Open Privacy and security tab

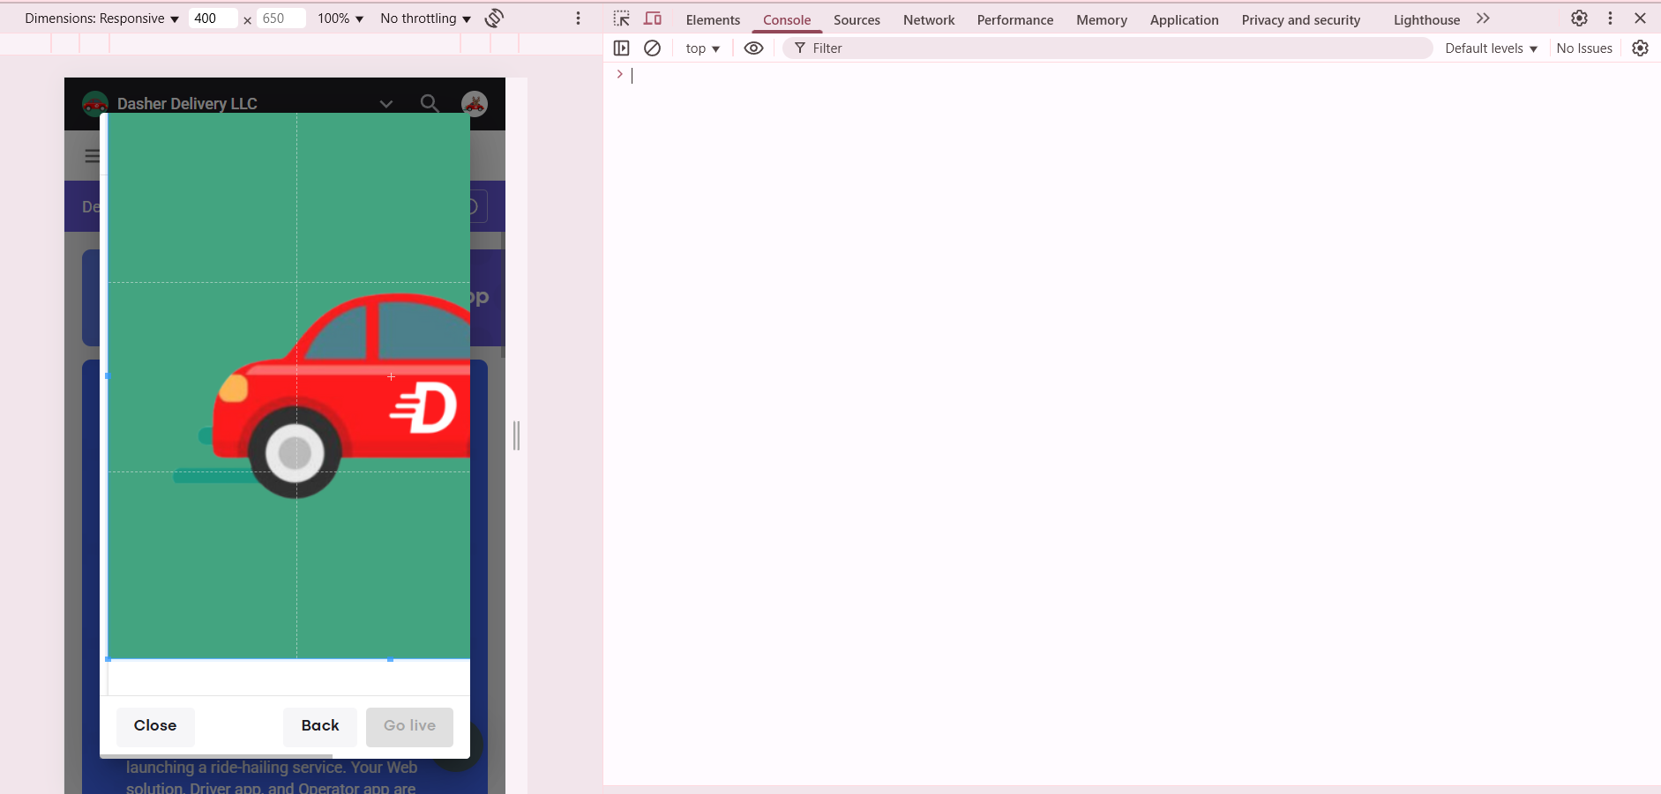1300,19
